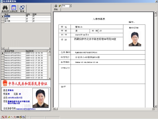Click the 身份证号码 column header
This screenshot has width=158, height=119.
tap(15, 51)
